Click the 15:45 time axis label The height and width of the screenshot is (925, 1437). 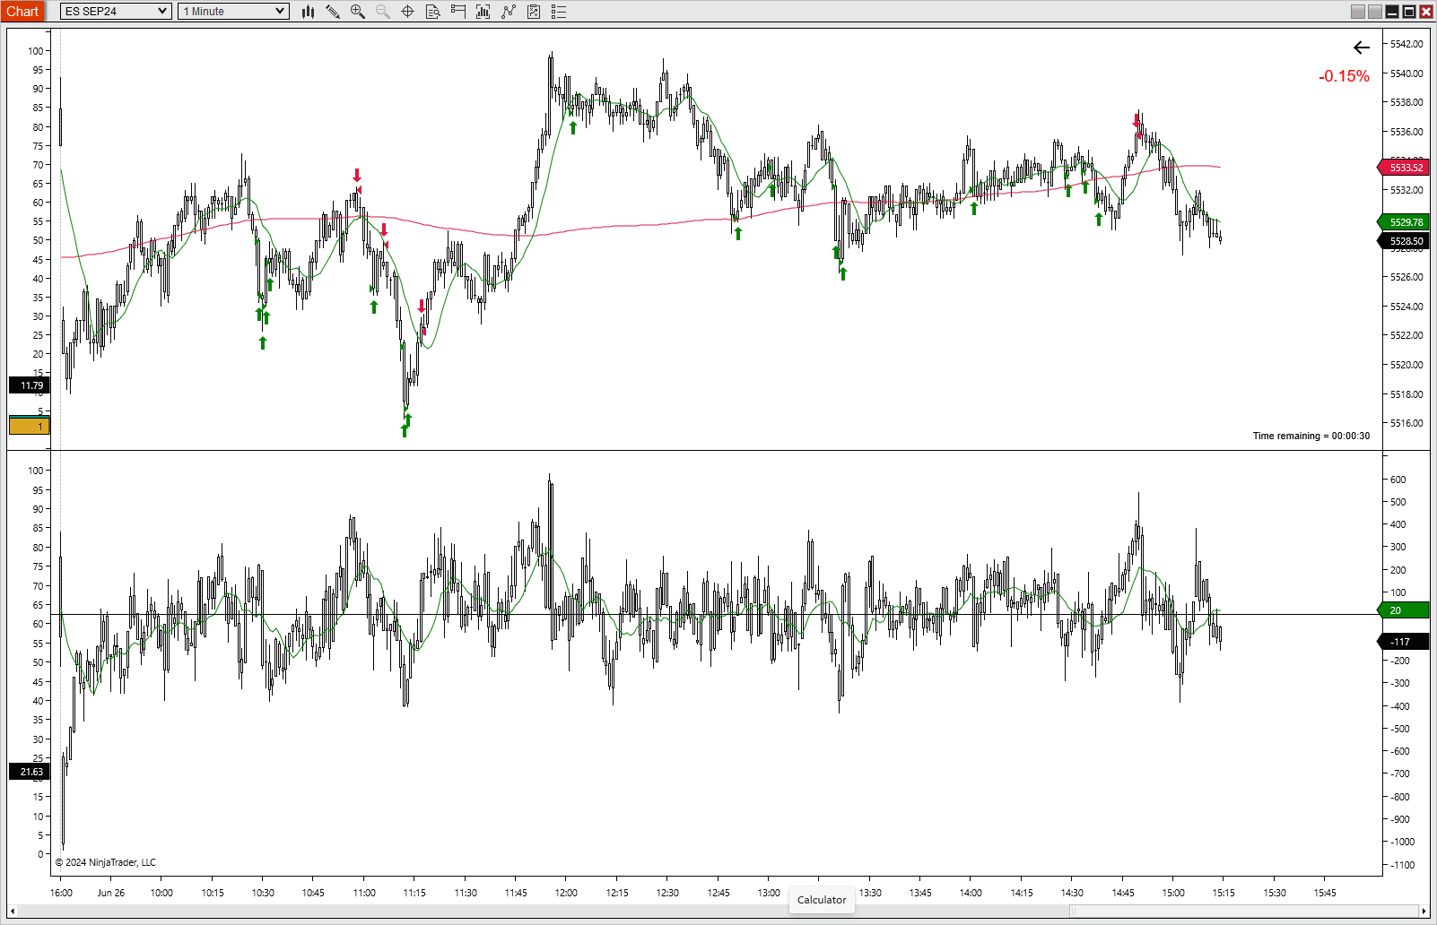click(x=1325, y=893)
